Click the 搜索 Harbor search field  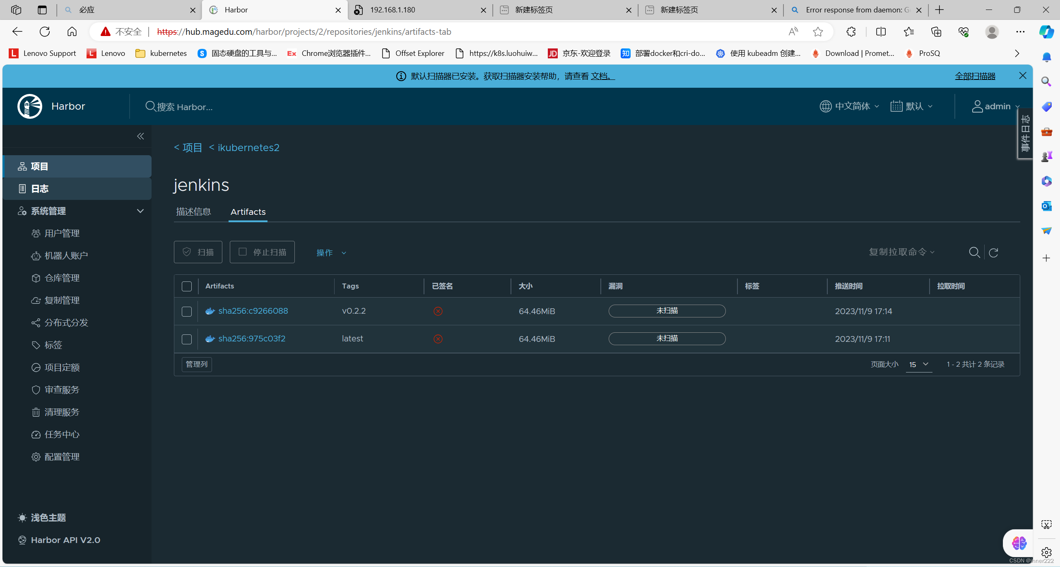point(185,107)
